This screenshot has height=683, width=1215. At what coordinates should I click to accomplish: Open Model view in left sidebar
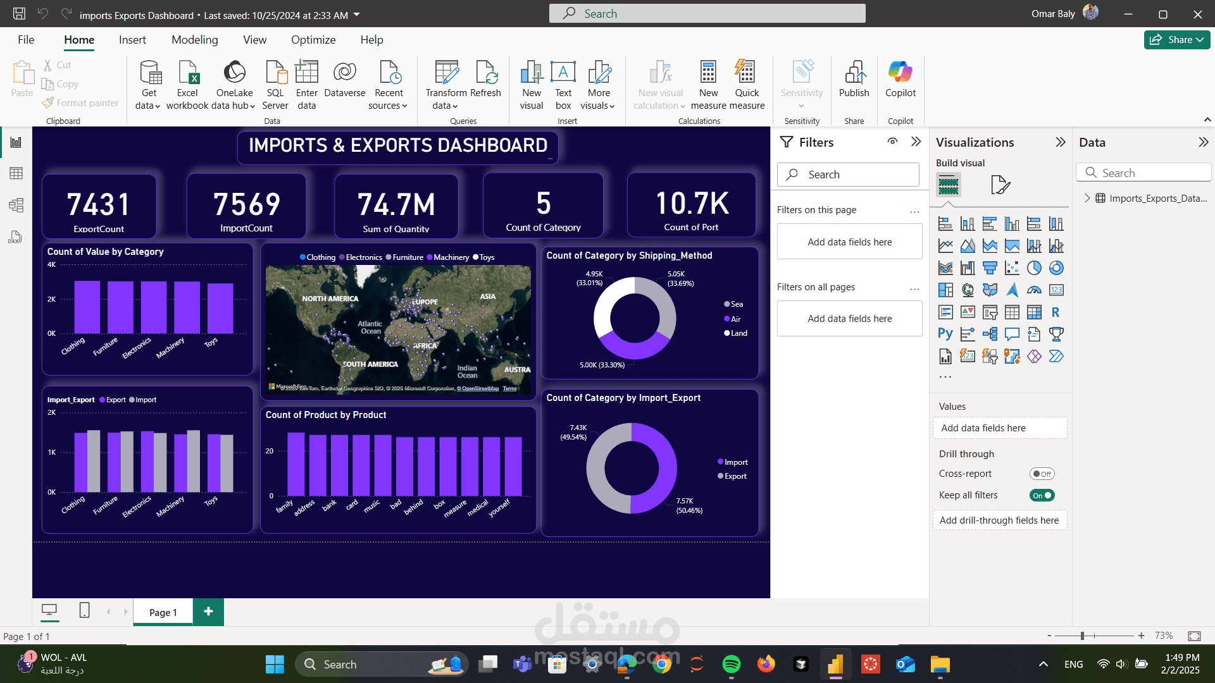coord(16,205)
